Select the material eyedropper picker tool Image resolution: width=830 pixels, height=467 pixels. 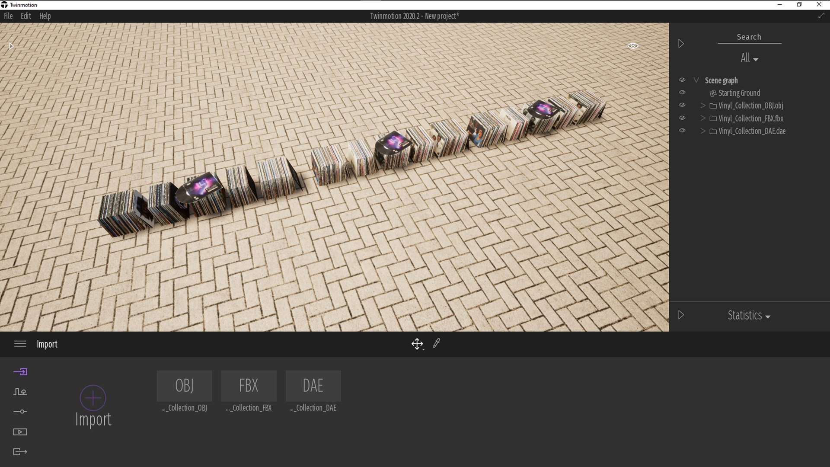(x=437, y=343)
